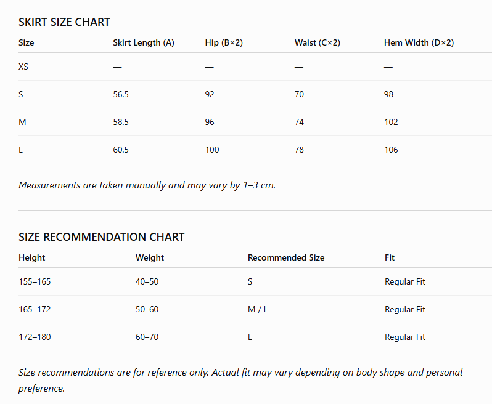Select Regular Fit in the 172–180 row

[405, 337]
